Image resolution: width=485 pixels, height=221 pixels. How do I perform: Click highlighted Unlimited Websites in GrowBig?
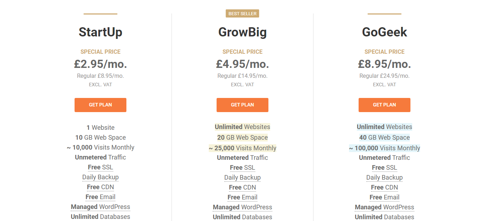pos(243,127)
